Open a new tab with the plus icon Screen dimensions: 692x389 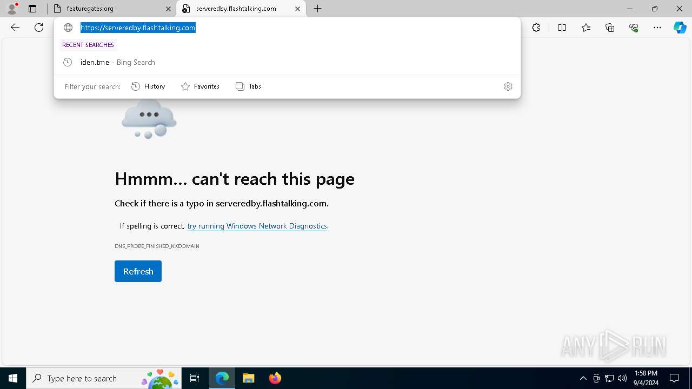click(x=318, y=9)
